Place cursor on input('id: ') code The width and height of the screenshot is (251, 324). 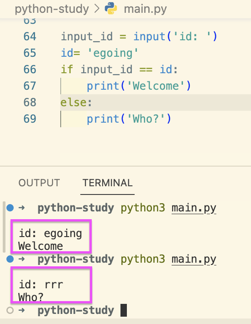pyautogui.click(x=175, y=37)
